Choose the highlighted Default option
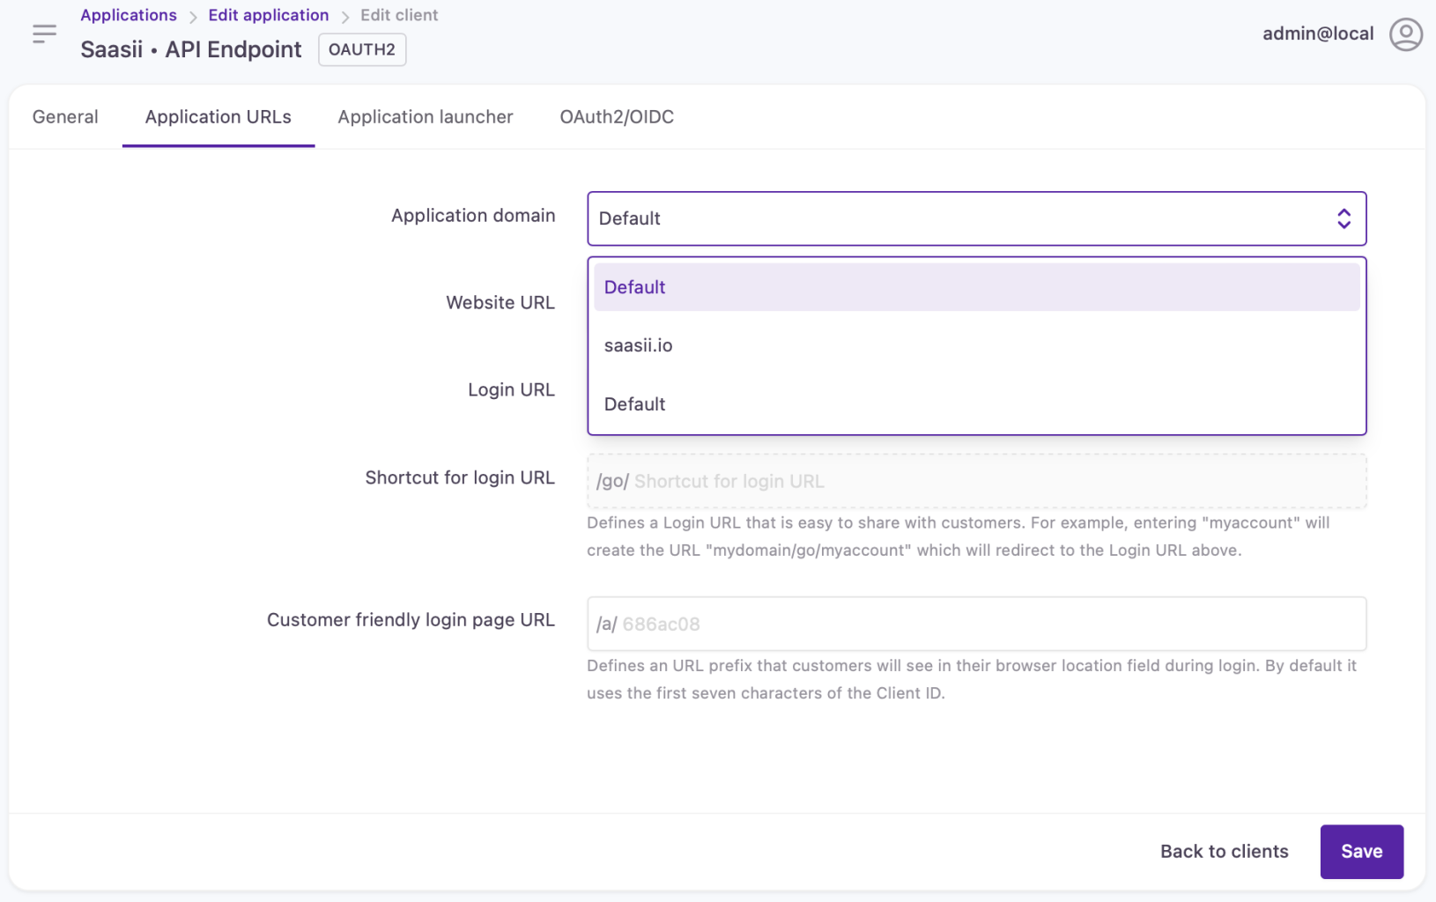 pos(976,287)
